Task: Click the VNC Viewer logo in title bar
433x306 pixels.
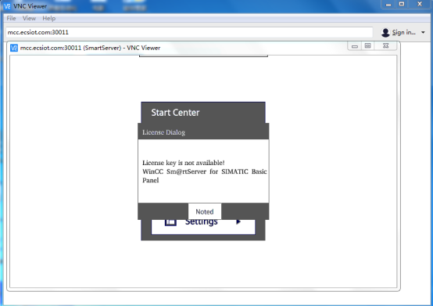Action: pyautogui.click(x=7, y=6)
